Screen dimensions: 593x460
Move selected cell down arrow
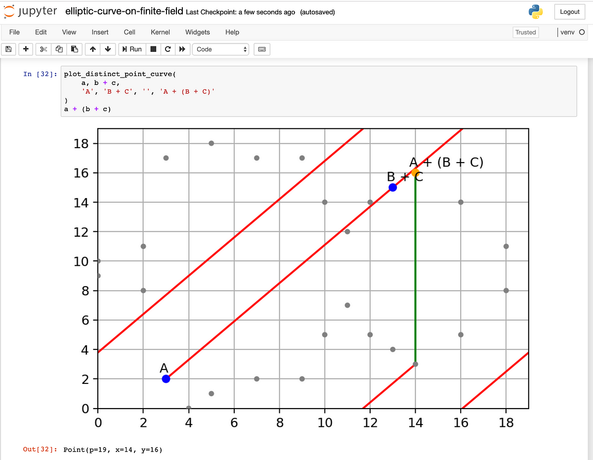coord(108,49)
